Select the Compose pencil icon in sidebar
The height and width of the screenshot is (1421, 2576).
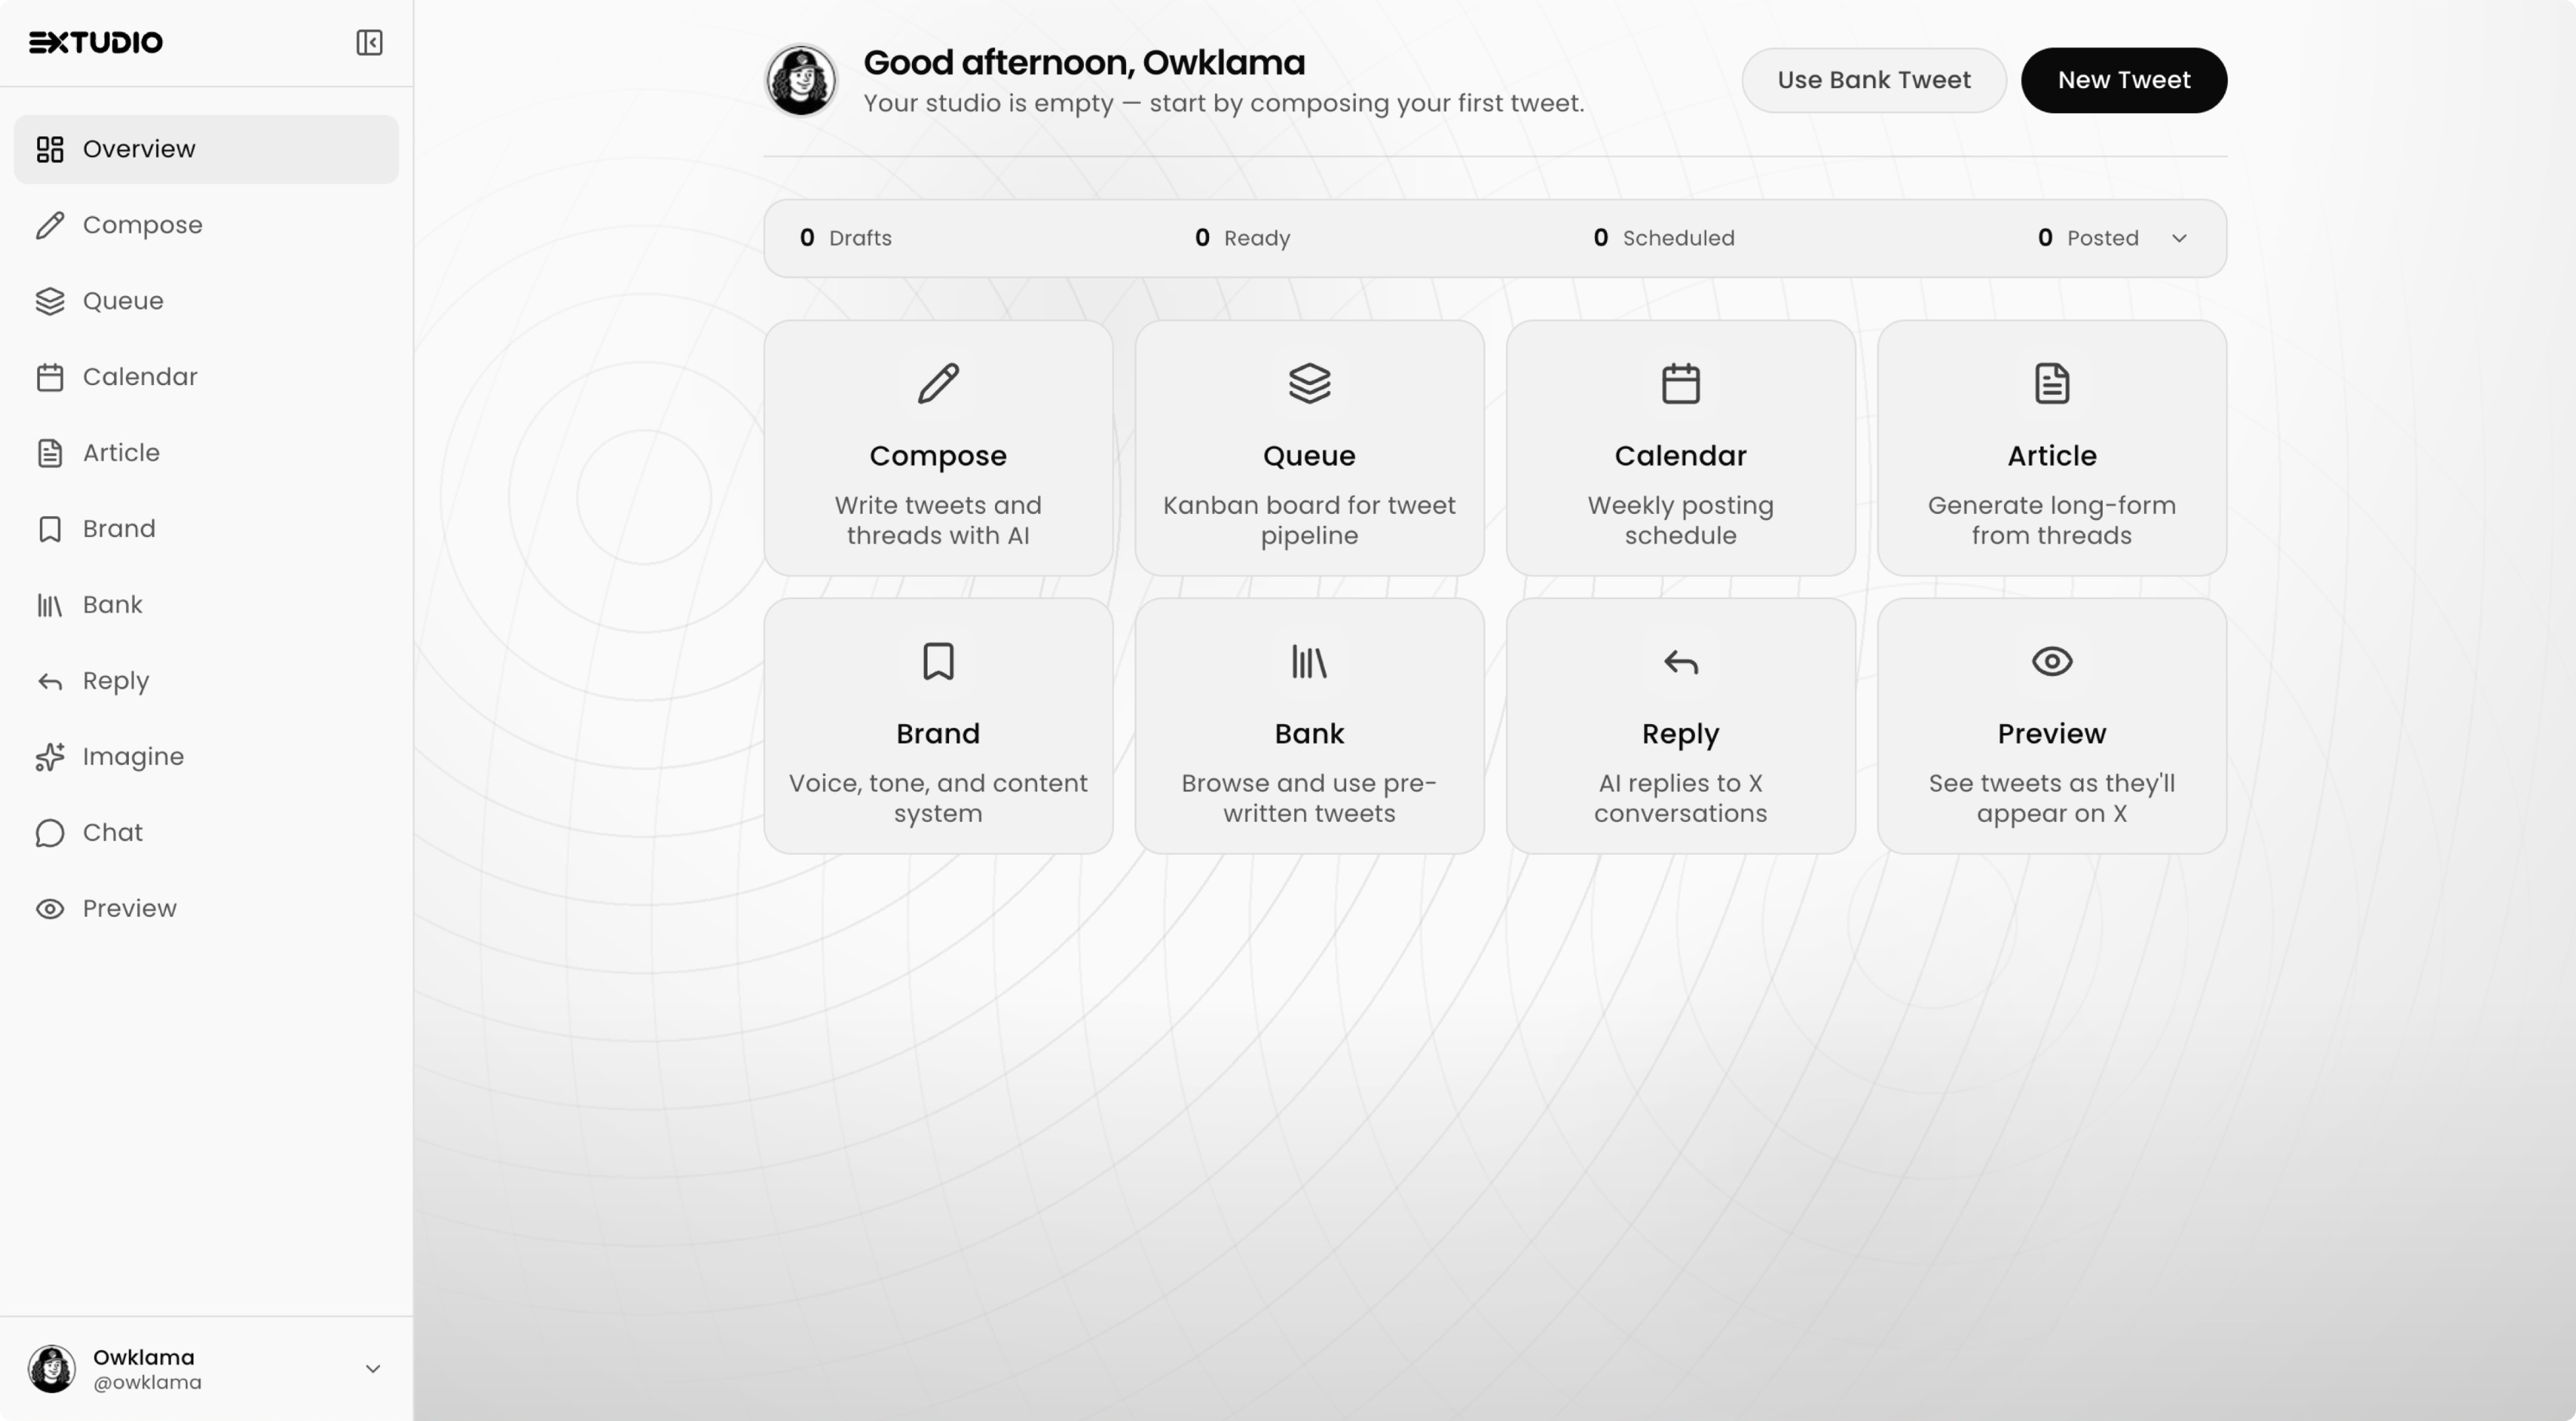(x=51, y=225)
